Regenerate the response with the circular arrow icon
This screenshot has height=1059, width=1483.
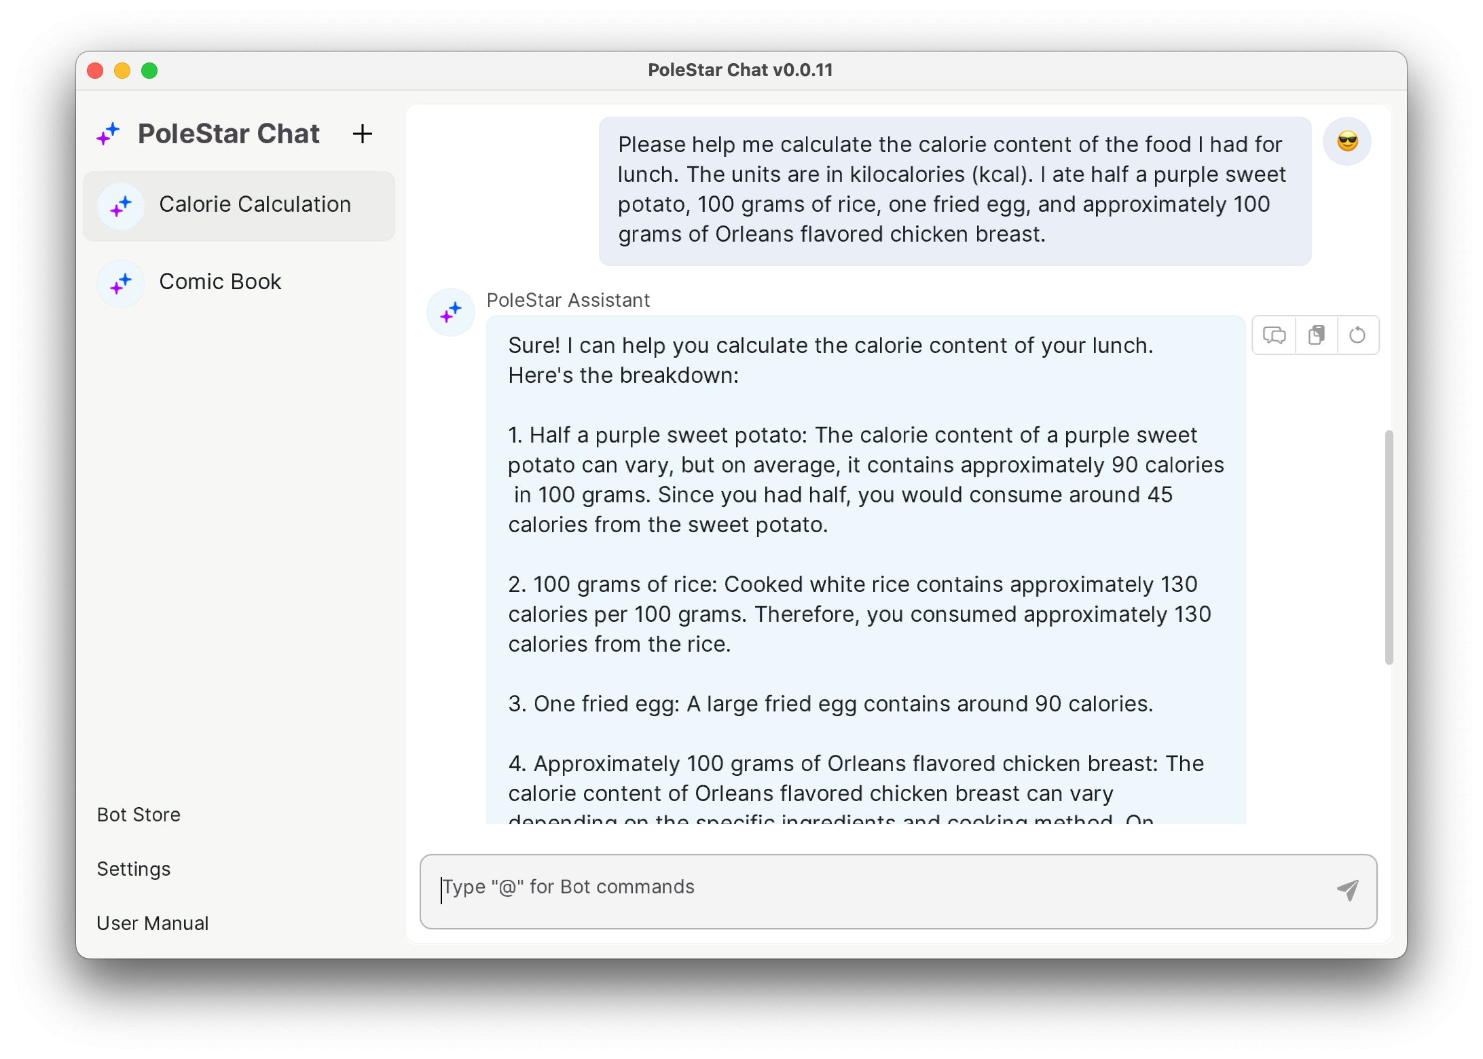point(1357,335)
